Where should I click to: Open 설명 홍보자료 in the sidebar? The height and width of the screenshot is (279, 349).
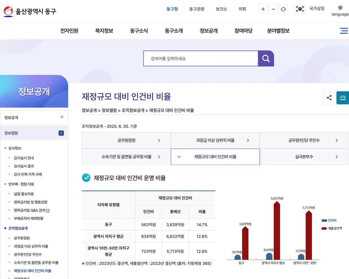tap(24, 194)
